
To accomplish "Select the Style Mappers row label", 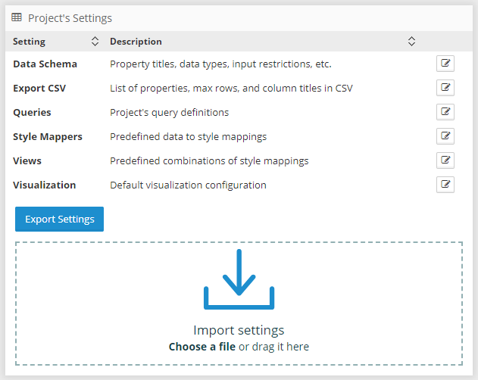I will (48, 137).
